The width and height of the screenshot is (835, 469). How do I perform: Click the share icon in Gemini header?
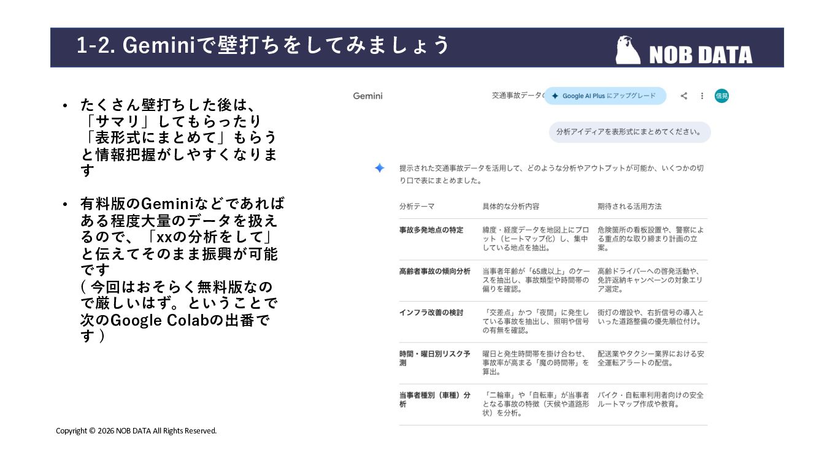(x=684, y=96)
